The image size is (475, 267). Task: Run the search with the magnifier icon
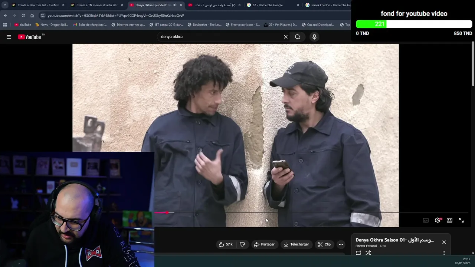tap(298, 37)
